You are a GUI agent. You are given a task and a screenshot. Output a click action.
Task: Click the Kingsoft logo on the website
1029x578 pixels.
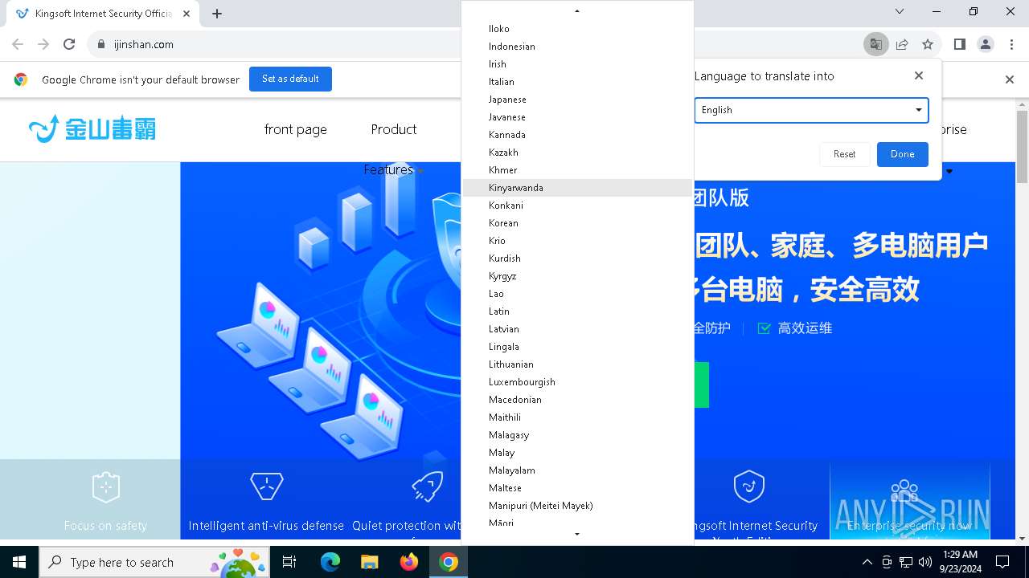92,128
